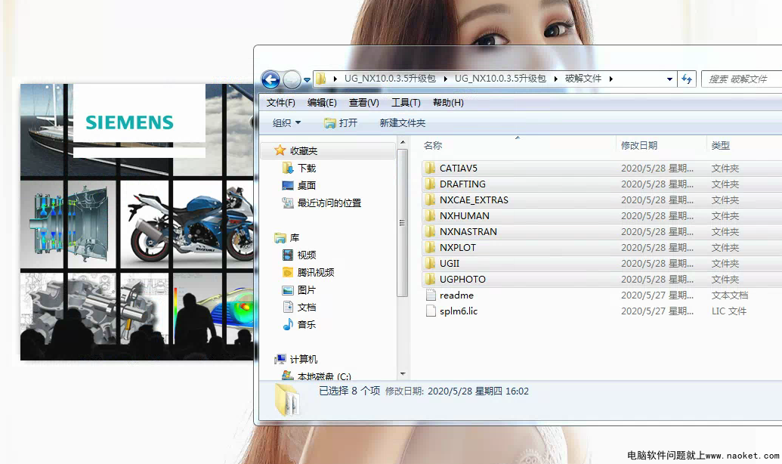Click the 打开 toolbar button
Image resolution: width=782 pixels, height=464 pixels.
click(341, 122)
